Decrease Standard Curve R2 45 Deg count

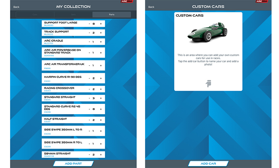tap(89, 109)
